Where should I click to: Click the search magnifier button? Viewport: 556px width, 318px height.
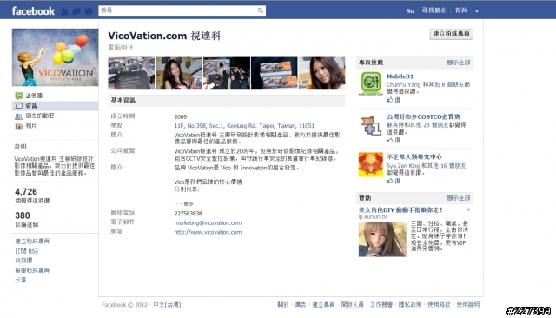tap(261, 10)
